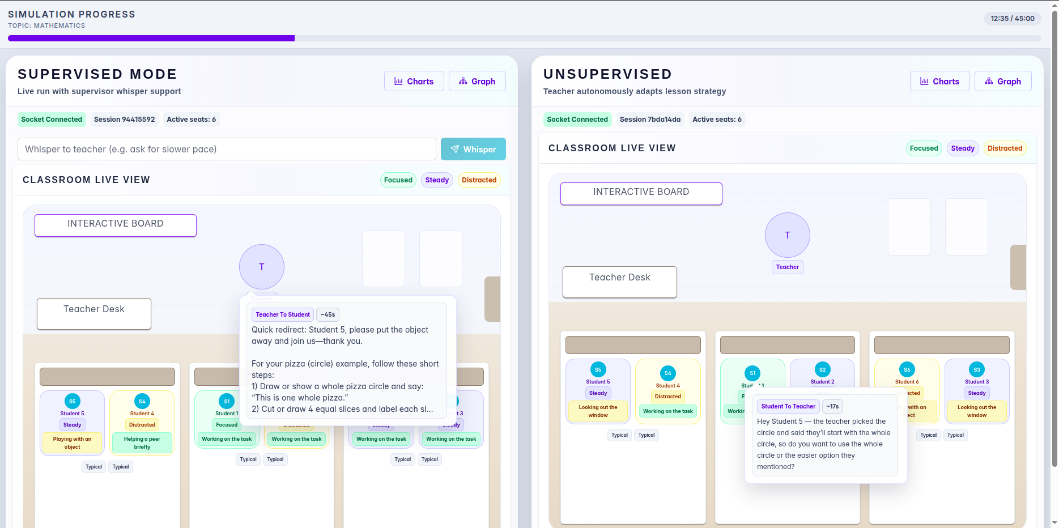The image size is (1059, 528).
Task: Select teacher T avatar in supervised classroom
Action: click(262, 267)
